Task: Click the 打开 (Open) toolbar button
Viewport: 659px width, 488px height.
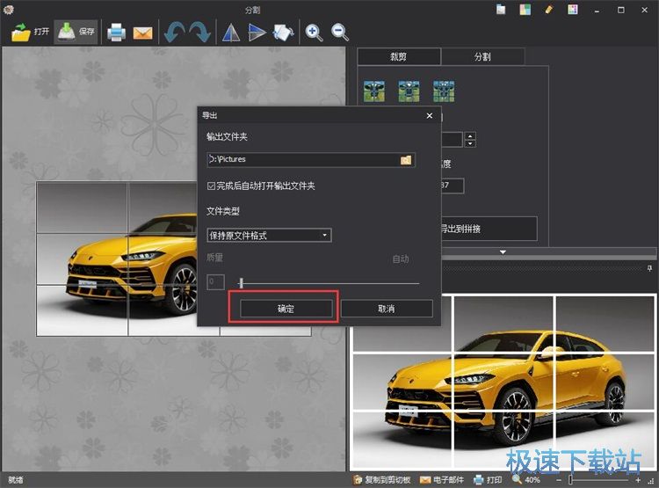Action: pyautogui.click(x=30, y=32)
